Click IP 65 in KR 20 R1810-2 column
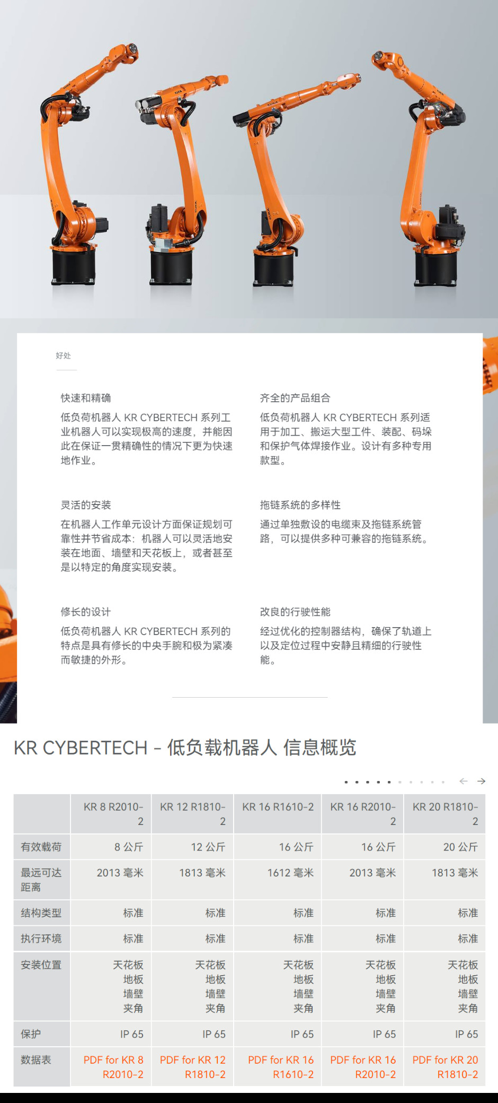 click(466, 1034)
